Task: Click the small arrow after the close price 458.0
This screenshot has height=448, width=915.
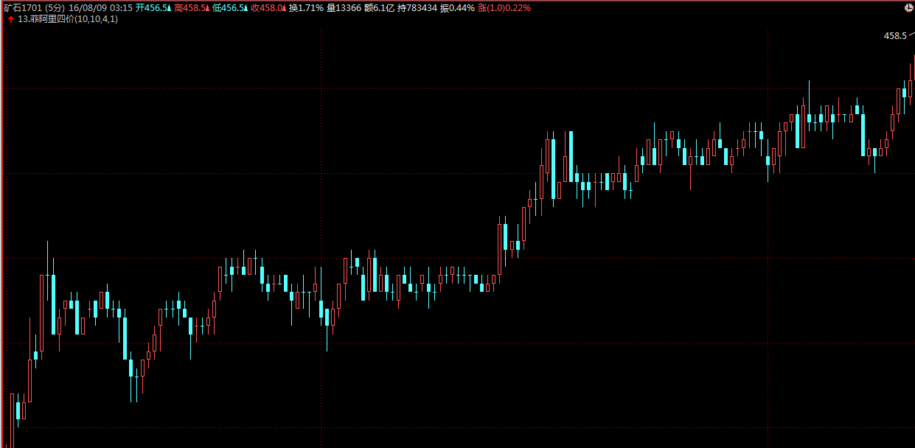Action: 284,8
